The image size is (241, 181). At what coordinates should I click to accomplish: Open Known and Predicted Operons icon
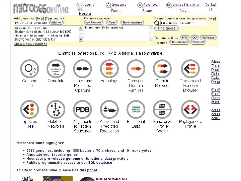[83, 69]
